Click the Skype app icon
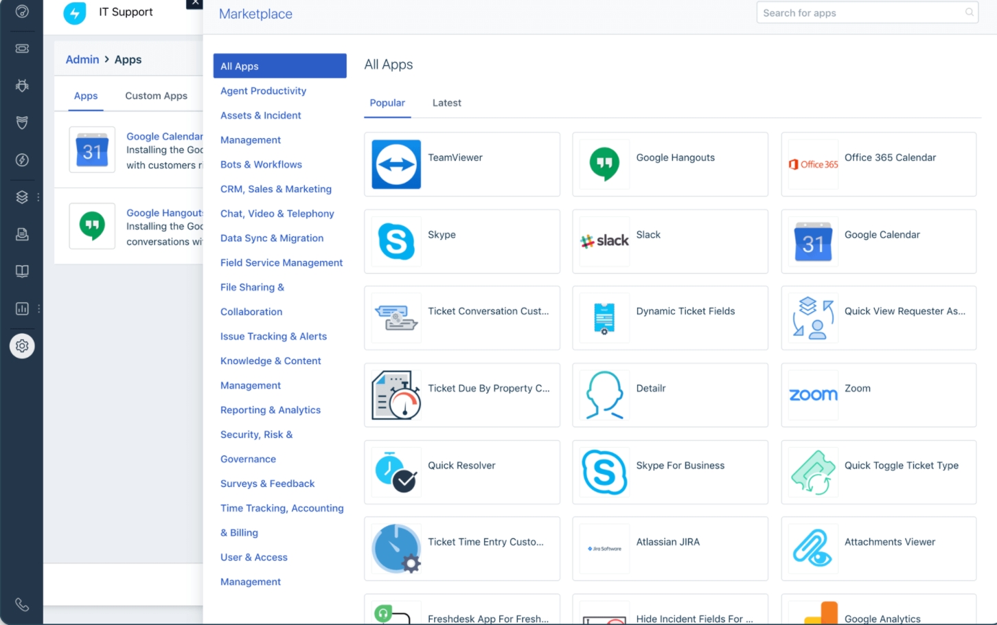This screenshot has width=997, height=625. tap(396, 241)
